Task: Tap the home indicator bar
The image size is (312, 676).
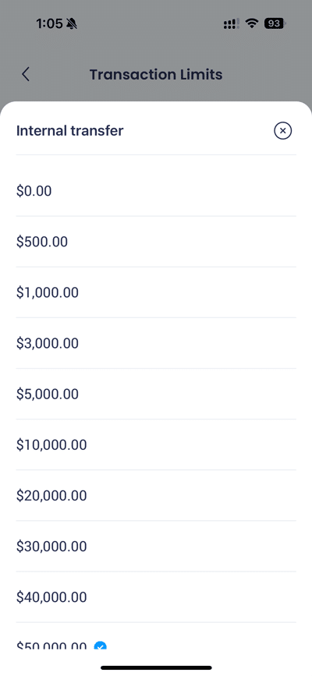Action: click(x=156, y=667)
